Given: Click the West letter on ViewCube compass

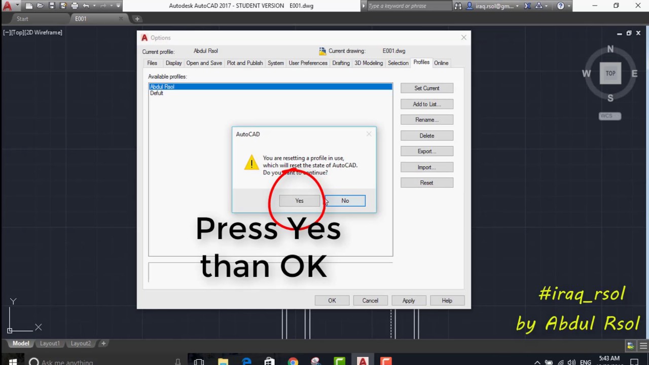Looking at the screenshot, I should pos(587,74).
